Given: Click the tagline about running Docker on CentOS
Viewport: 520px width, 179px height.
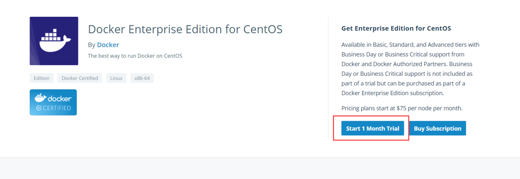Looking at the screenshot, I should point(135,56).
